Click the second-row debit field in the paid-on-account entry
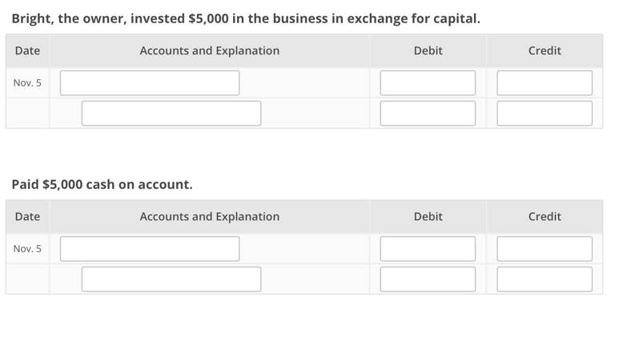Screen dimensions: 643x337 point(428,279)
